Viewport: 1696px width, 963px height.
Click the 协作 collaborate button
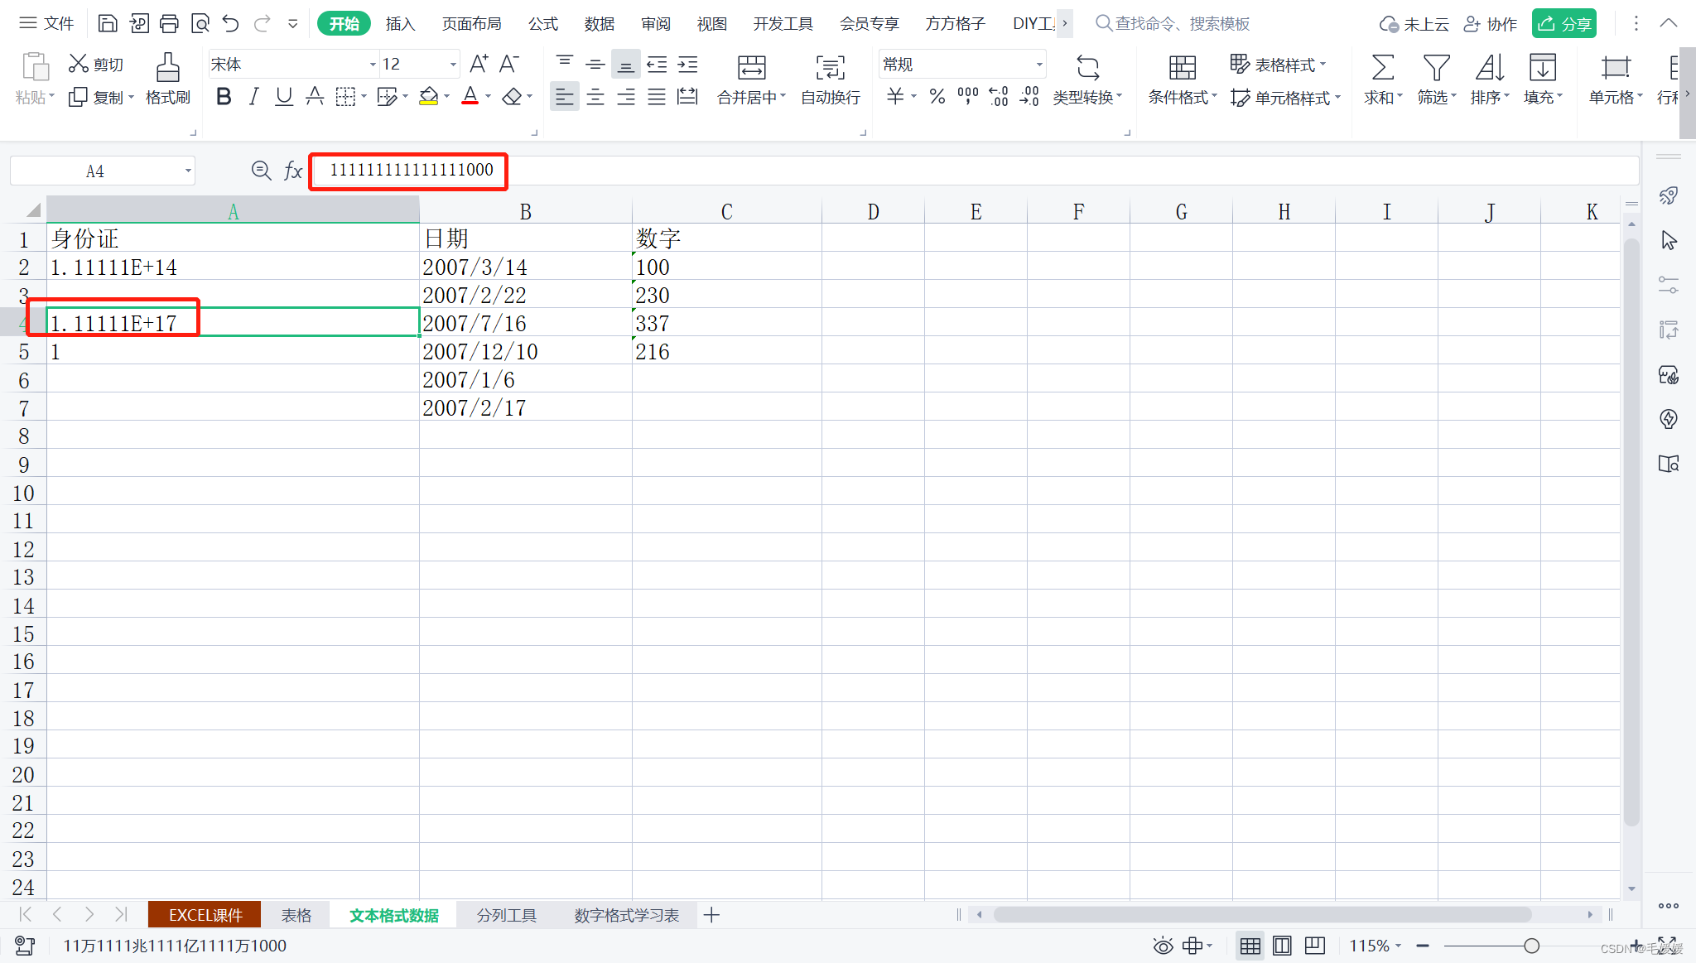point(1491,23)
